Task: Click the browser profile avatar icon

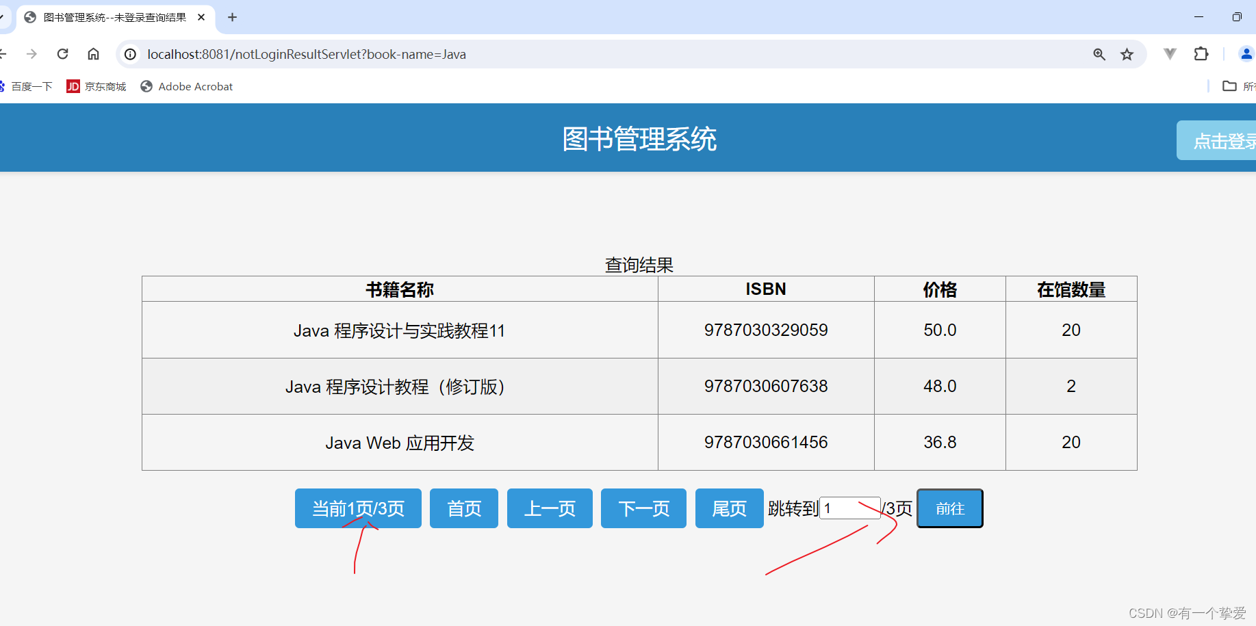Action: click(1246, 54)
